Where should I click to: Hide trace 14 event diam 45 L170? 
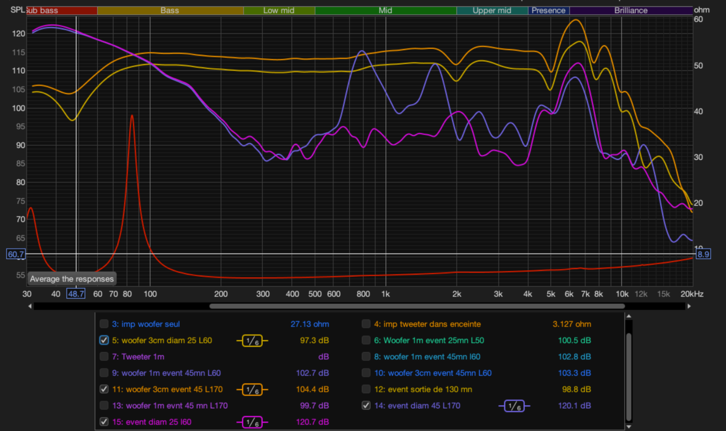(x=366, y=406)
